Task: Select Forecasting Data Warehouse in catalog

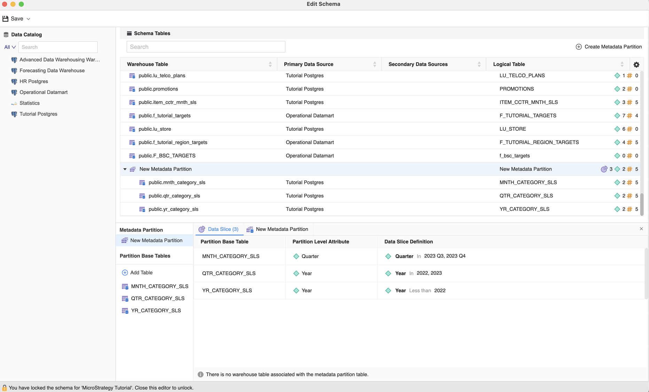Action: click(52, 71)
